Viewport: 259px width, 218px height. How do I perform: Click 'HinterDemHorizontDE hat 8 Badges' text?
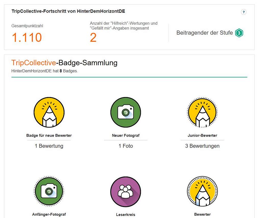pyautogui.click(x=44, y=71)
